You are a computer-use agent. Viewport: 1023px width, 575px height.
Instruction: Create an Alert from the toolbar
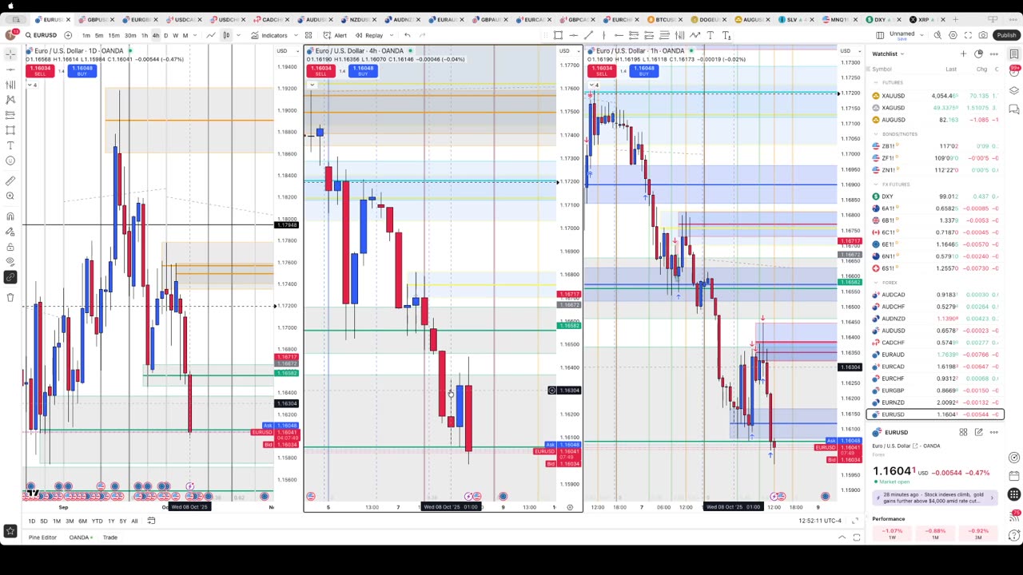point(335,35)
